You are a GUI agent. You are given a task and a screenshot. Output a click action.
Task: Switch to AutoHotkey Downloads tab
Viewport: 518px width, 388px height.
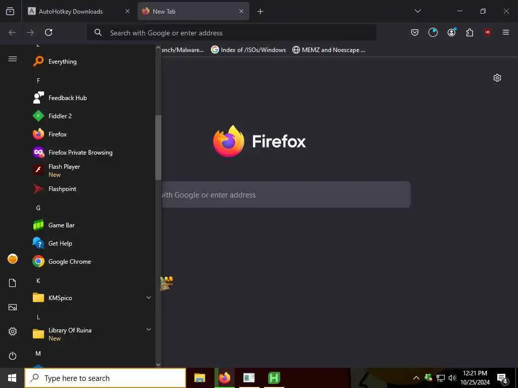point(78,11)
